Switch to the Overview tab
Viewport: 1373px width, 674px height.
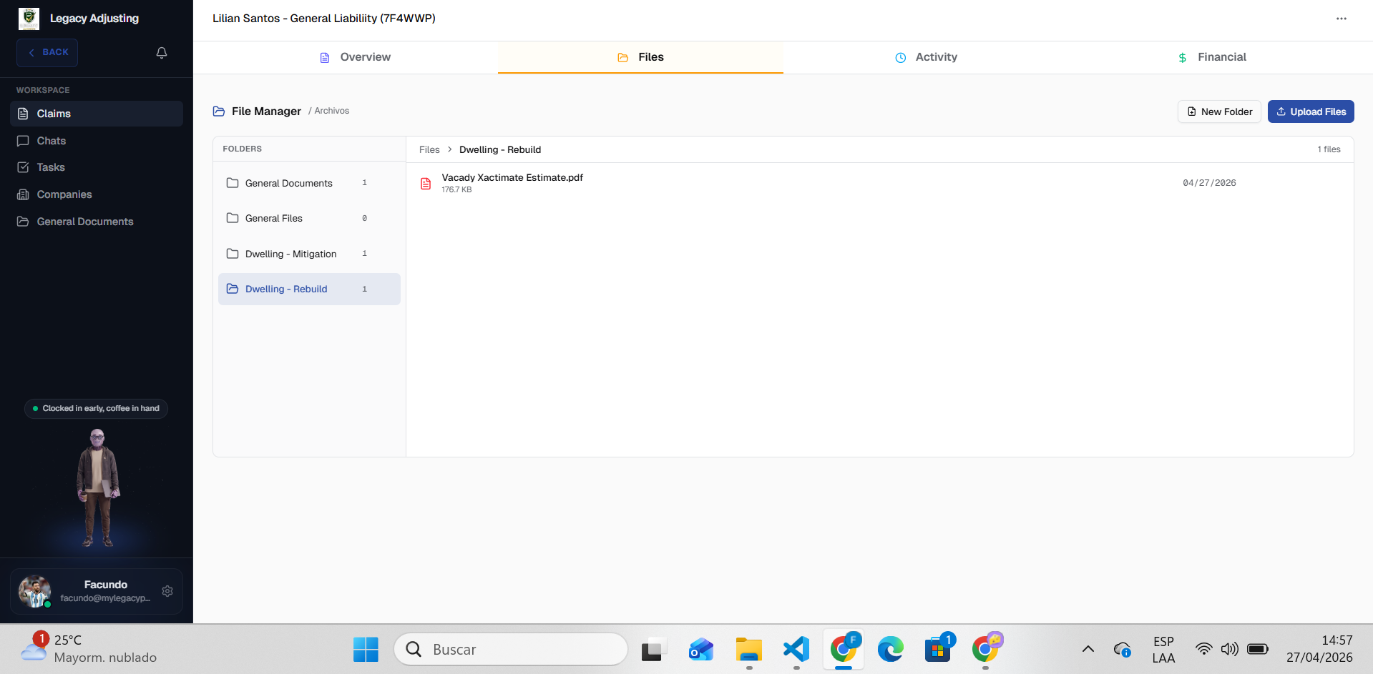pyautogui.click(x=355, y=57)
